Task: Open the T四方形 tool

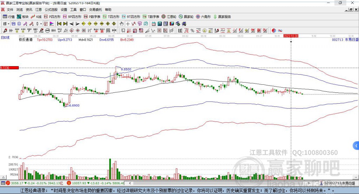Action: [x=111, y=17]
